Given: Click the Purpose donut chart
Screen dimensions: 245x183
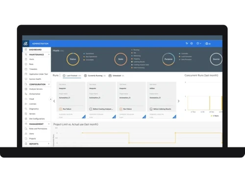Looking at the screenshot, I should pos(169,59).
